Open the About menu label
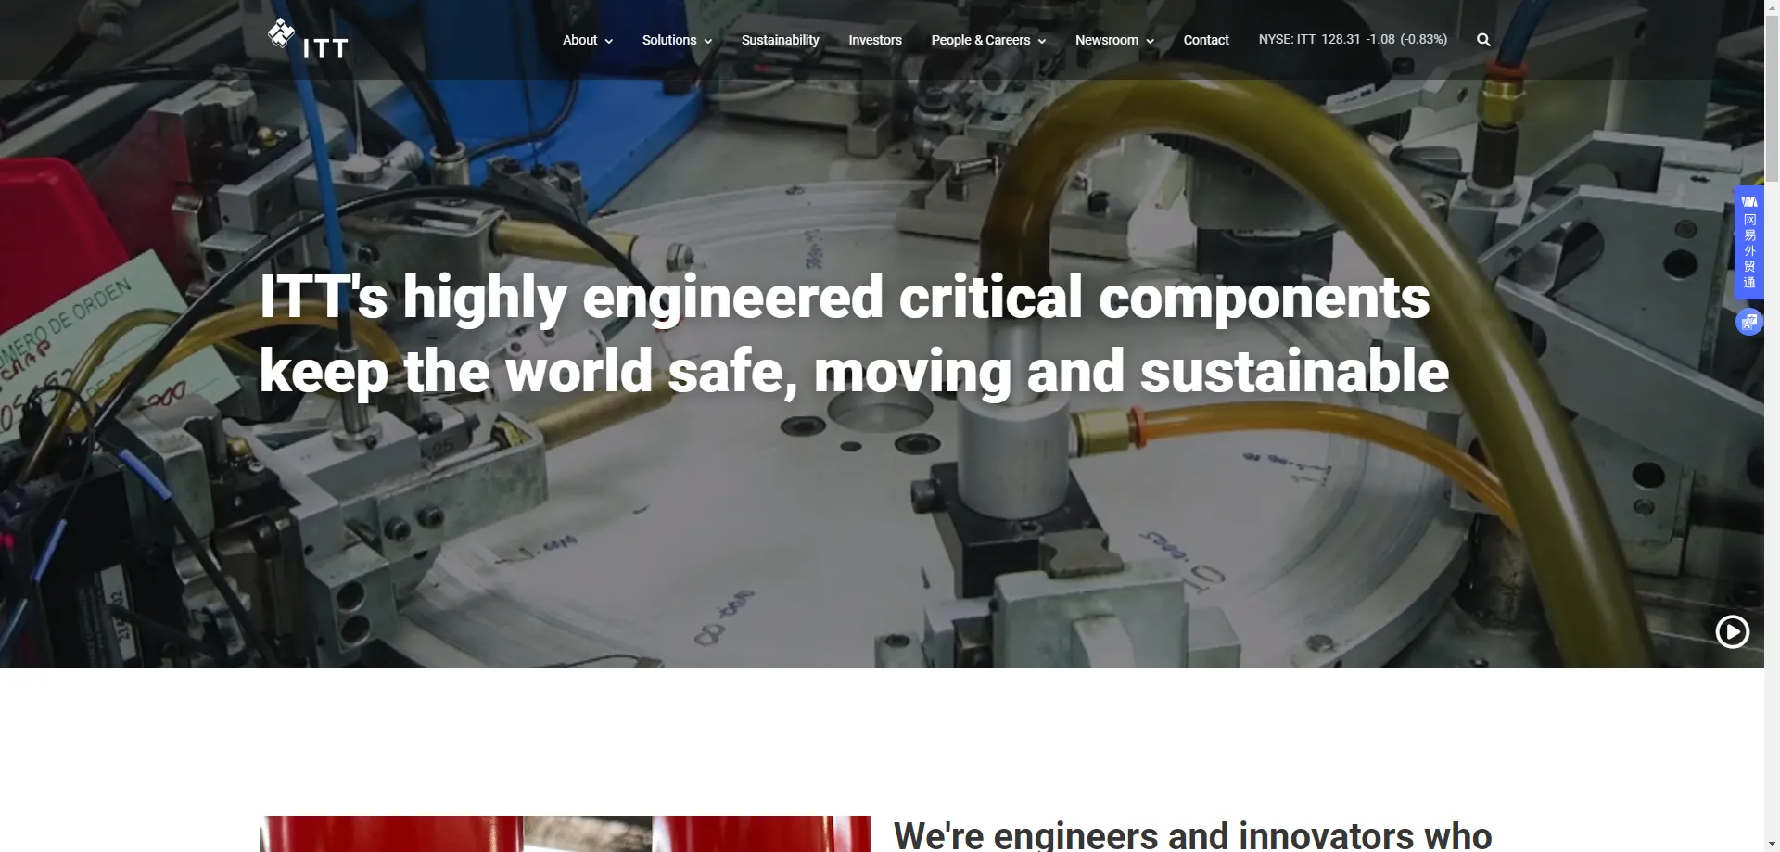 click(579, 40)
